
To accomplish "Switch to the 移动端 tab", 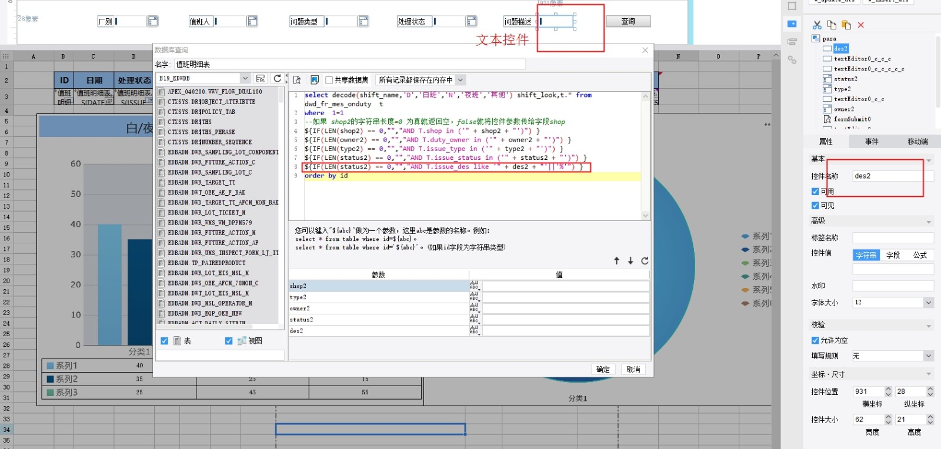I will (917, 142).
